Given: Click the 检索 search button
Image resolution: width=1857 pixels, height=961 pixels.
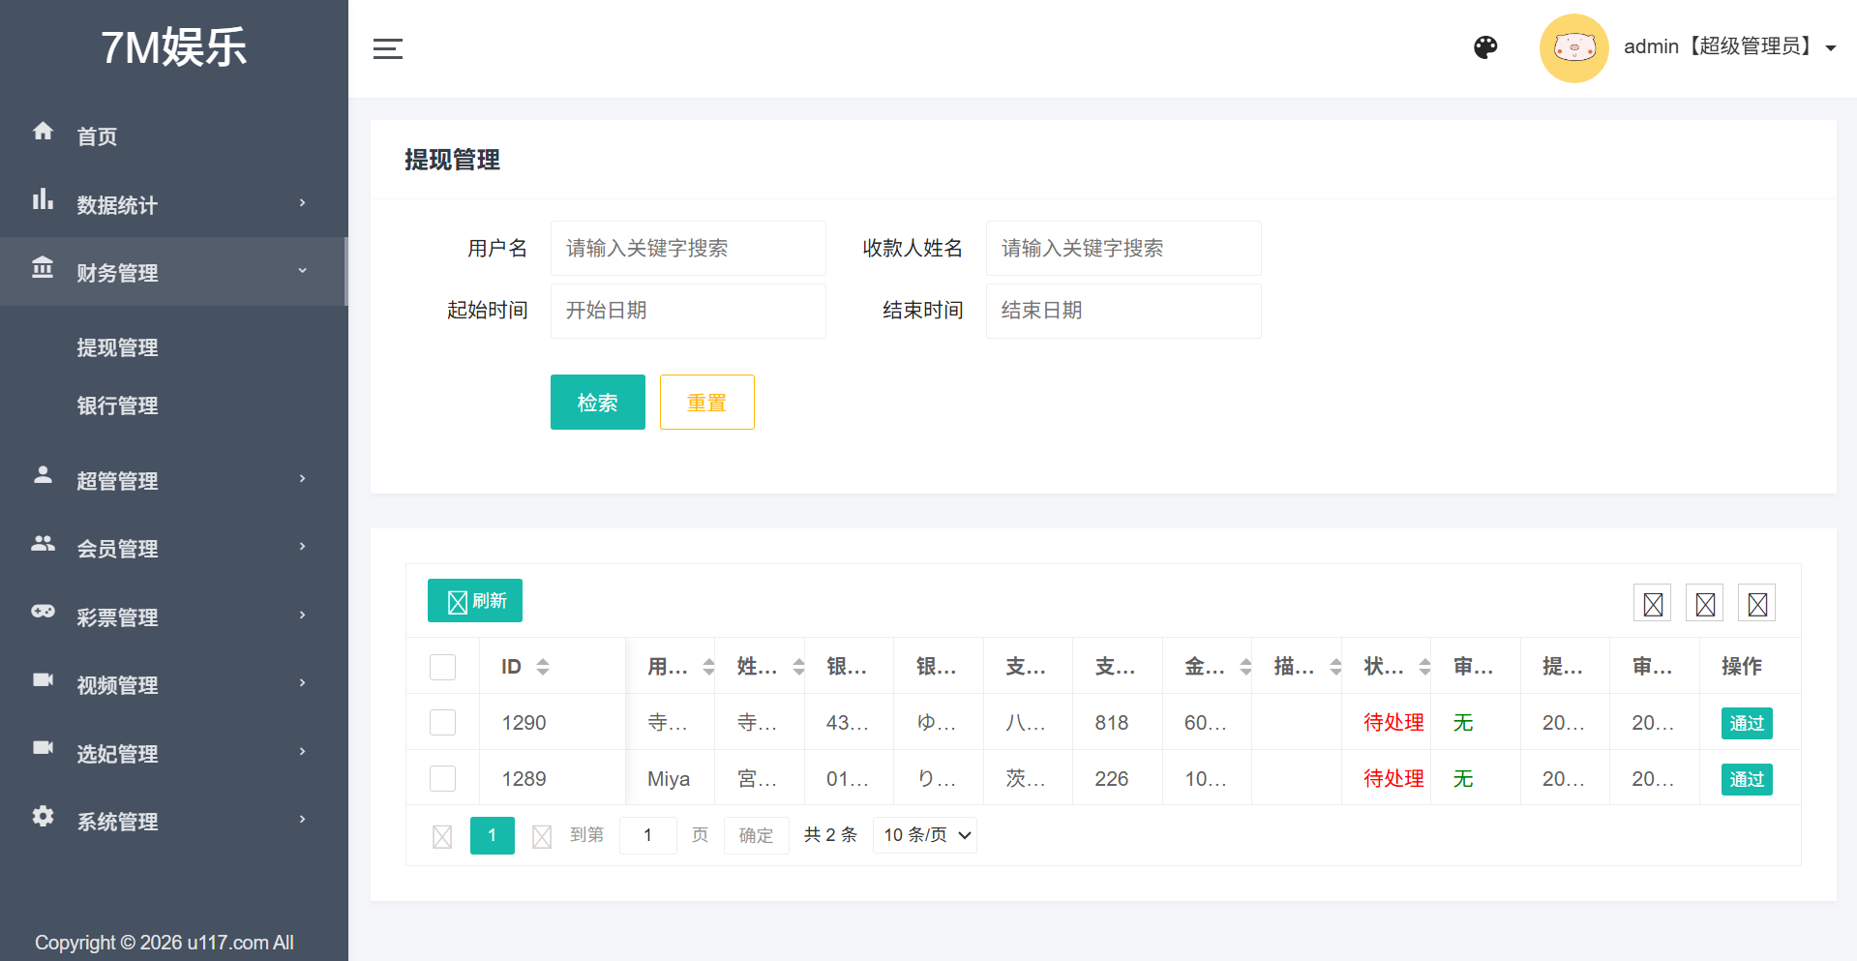Looking at the screenshot, I should [597, 403].
